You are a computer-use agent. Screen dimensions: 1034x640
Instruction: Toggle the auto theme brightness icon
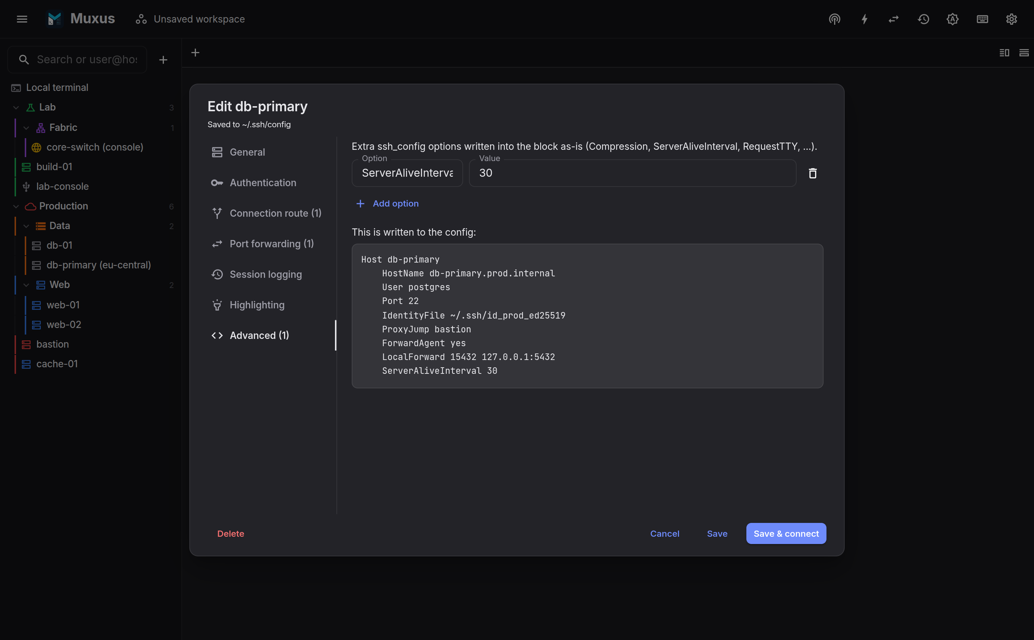click(953, 19)
